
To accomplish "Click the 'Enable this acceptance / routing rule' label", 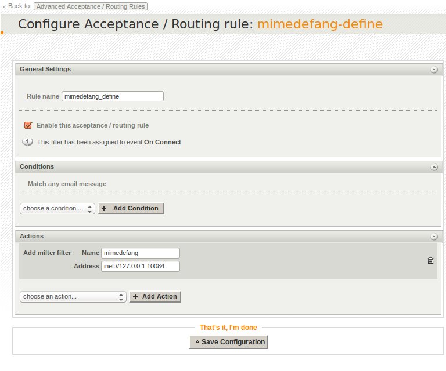I will (x=92, y=125).
